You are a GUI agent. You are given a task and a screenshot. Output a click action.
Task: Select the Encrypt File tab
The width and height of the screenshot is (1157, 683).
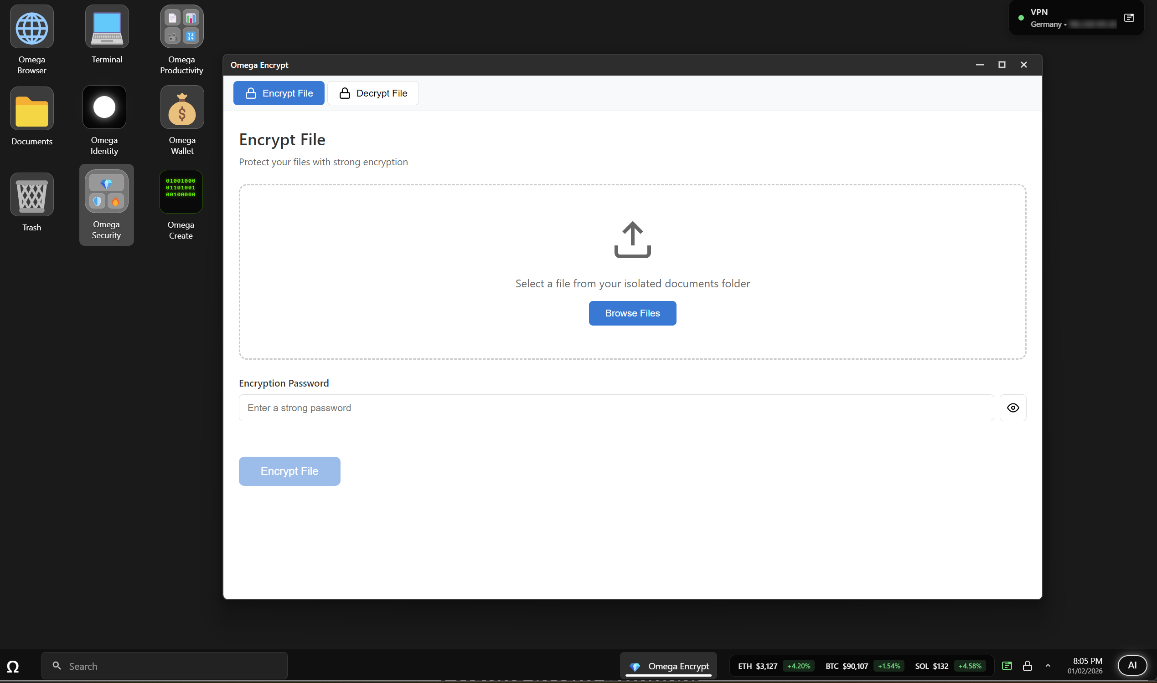(x=279, y=93)
